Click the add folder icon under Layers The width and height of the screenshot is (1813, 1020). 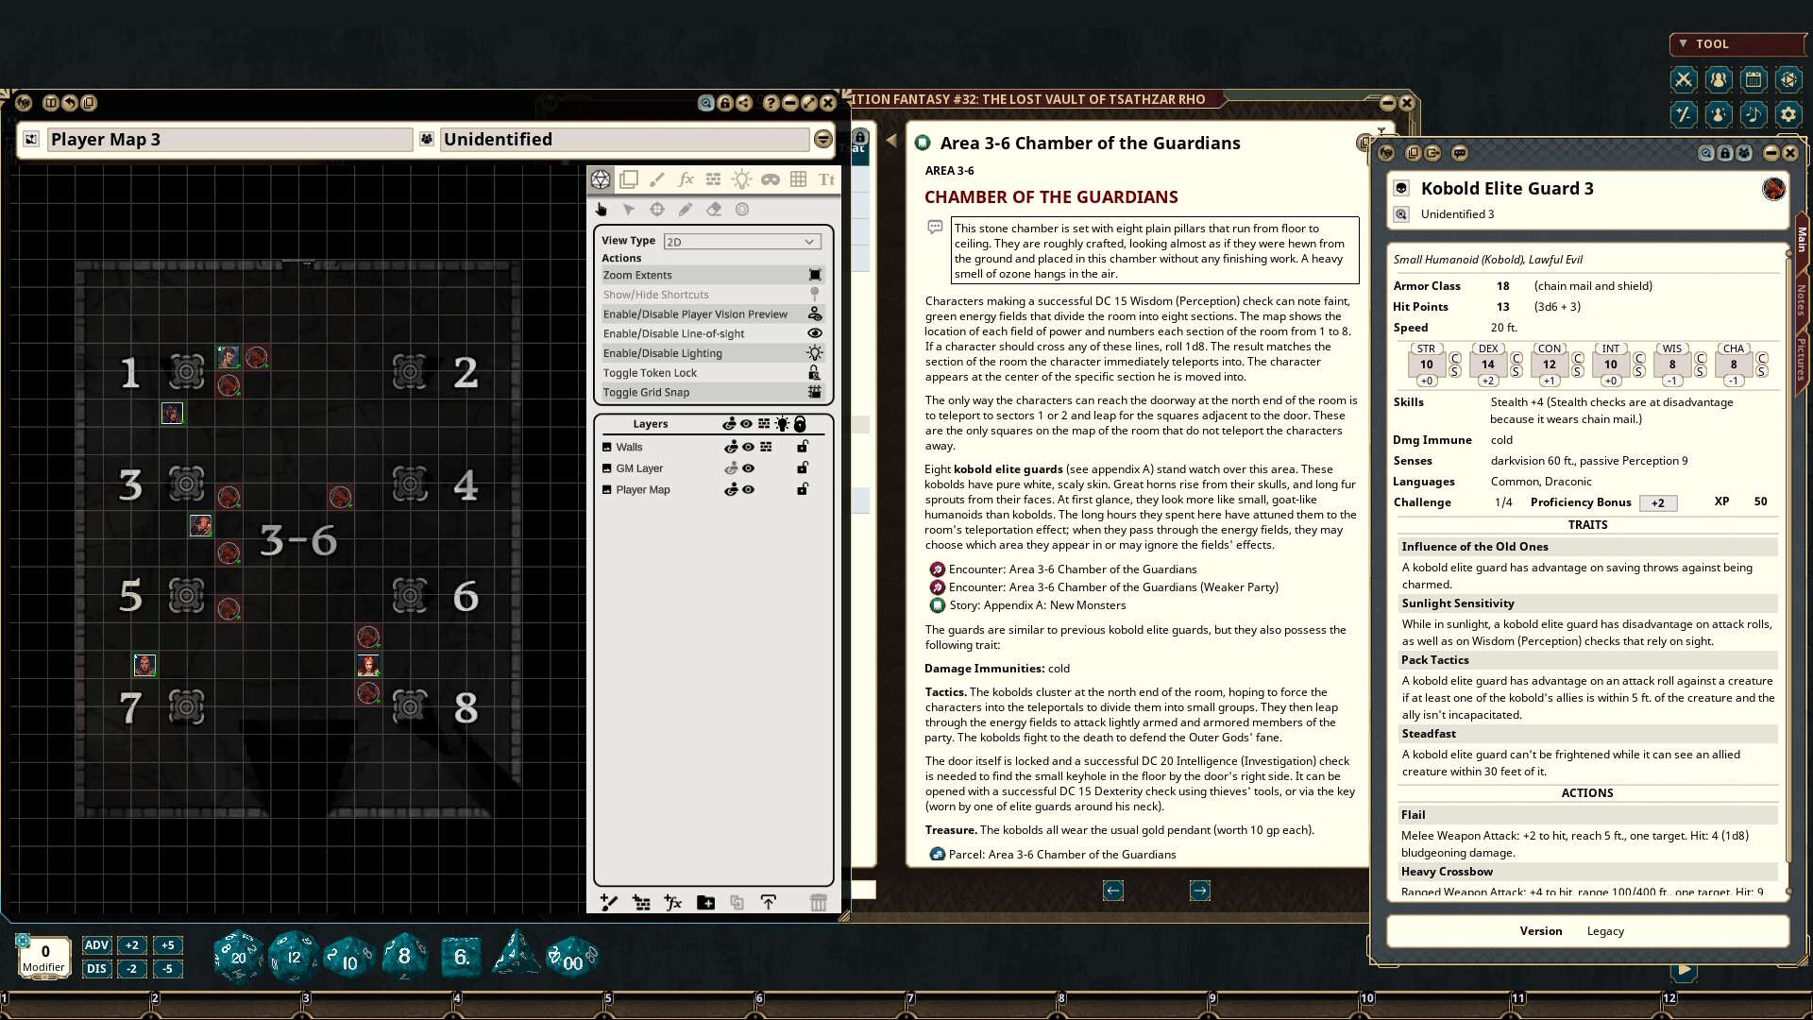705,903
